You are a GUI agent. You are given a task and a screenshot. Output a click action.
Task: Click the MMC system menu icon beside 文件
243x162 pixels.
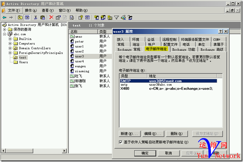click(x=4, y=10)
